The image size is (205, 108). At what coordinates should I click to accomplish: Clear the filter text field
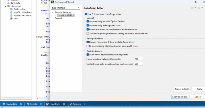point(78,8)
